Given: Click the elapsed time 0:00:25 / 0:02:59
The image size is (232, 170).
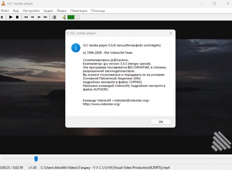Looking at the screenshot, I should [x=12, y=168].
